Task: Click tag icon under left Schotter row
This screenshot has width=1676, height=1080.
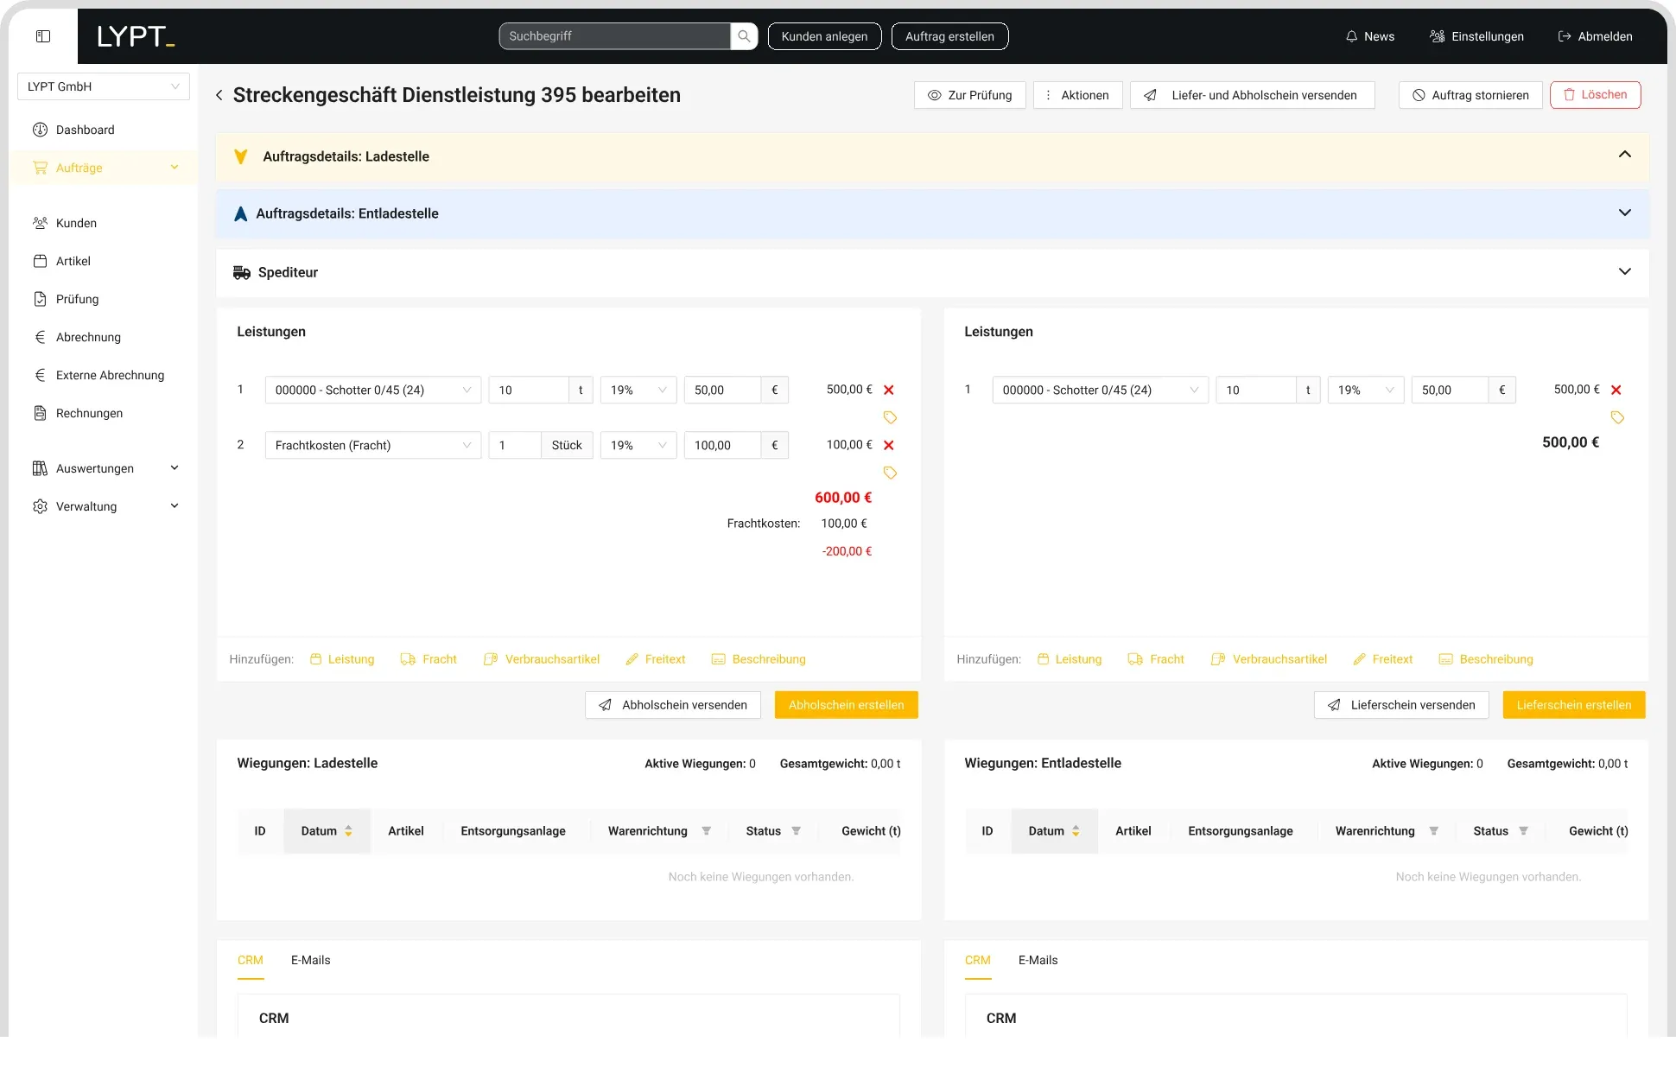Action: click(x=890, y=417)
